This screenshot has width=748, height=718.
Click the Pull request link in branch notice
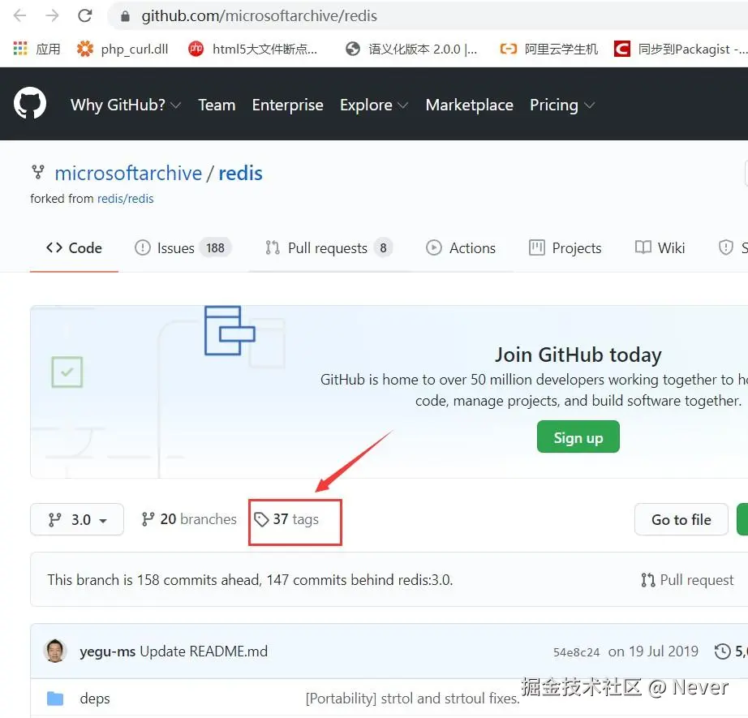(687, 579)
